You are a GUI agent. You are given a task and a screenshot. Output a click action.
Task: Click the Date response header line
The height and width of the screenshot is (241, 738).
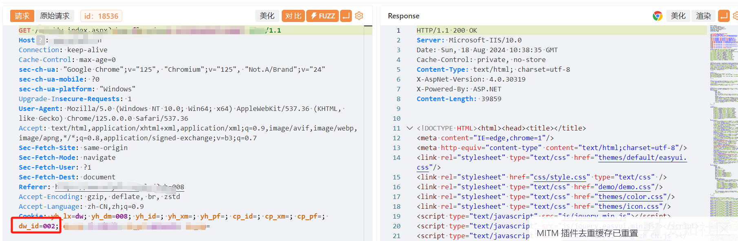487,50
